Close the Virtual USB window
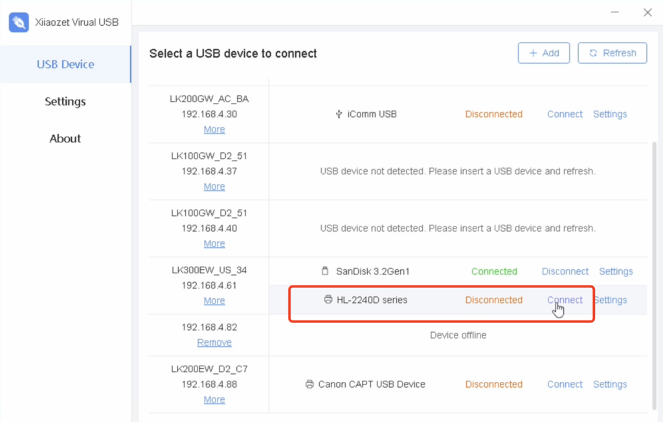663x422 pixels. [x=647, y=12]
